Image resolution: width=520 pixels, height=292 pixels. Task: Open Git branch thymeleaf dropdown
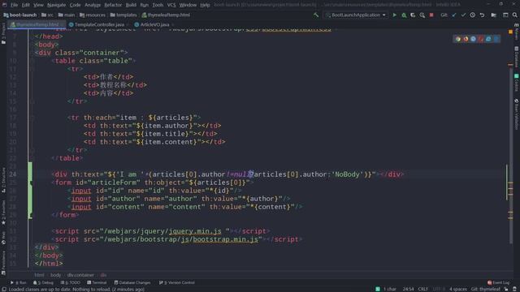click(x=486, y=289)
